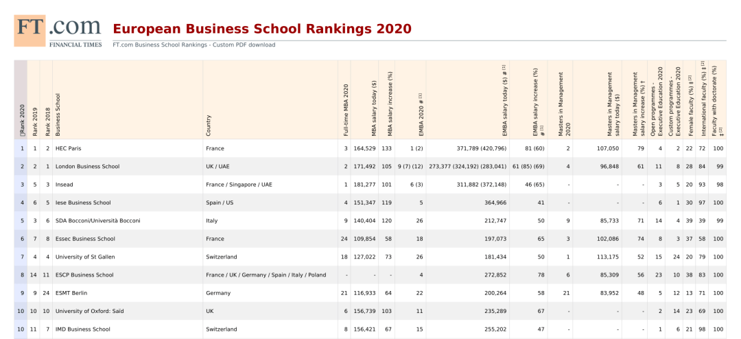
Task: Click the FT.com Financial Times logo
Action: point(58,31)
